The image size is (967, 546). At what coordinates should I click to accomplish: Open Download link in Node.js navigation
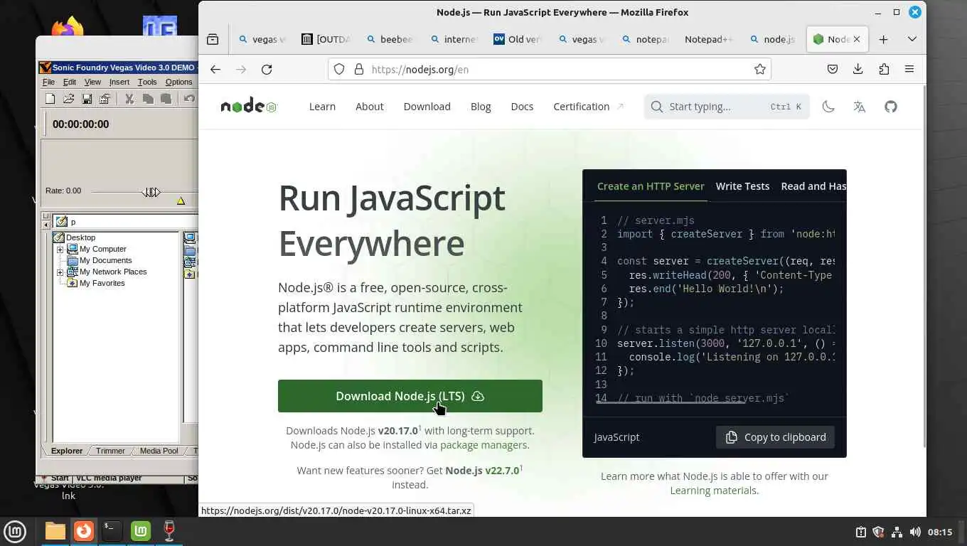(427, 107)
